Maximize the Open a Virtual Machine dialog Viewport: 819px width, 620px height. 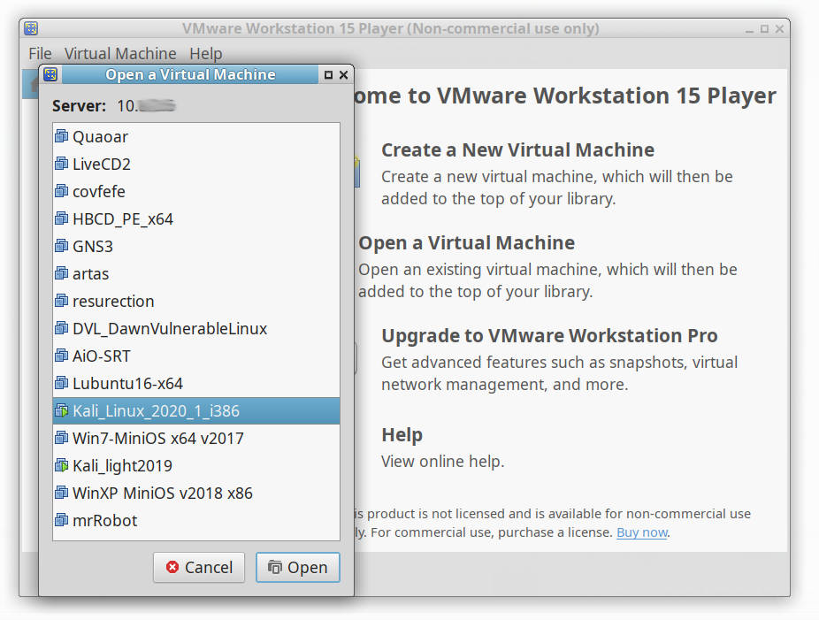click(328, 74)
